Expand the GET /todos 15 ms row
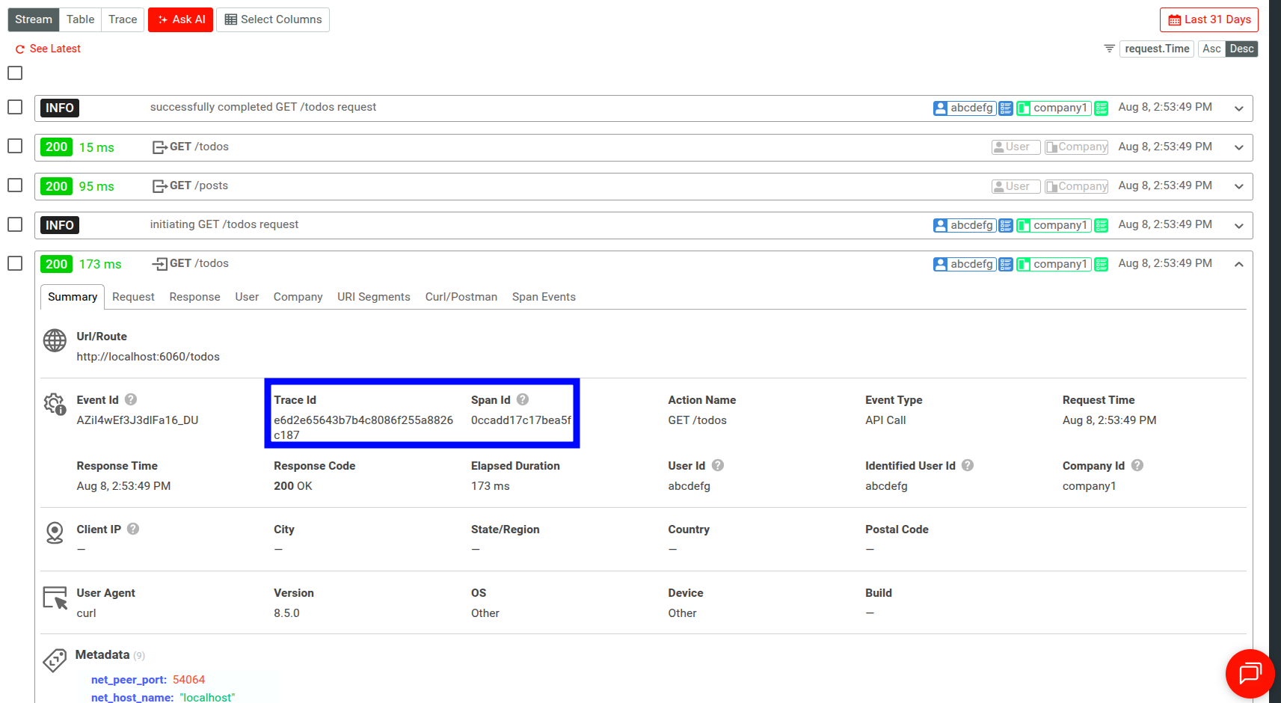 1239,147
